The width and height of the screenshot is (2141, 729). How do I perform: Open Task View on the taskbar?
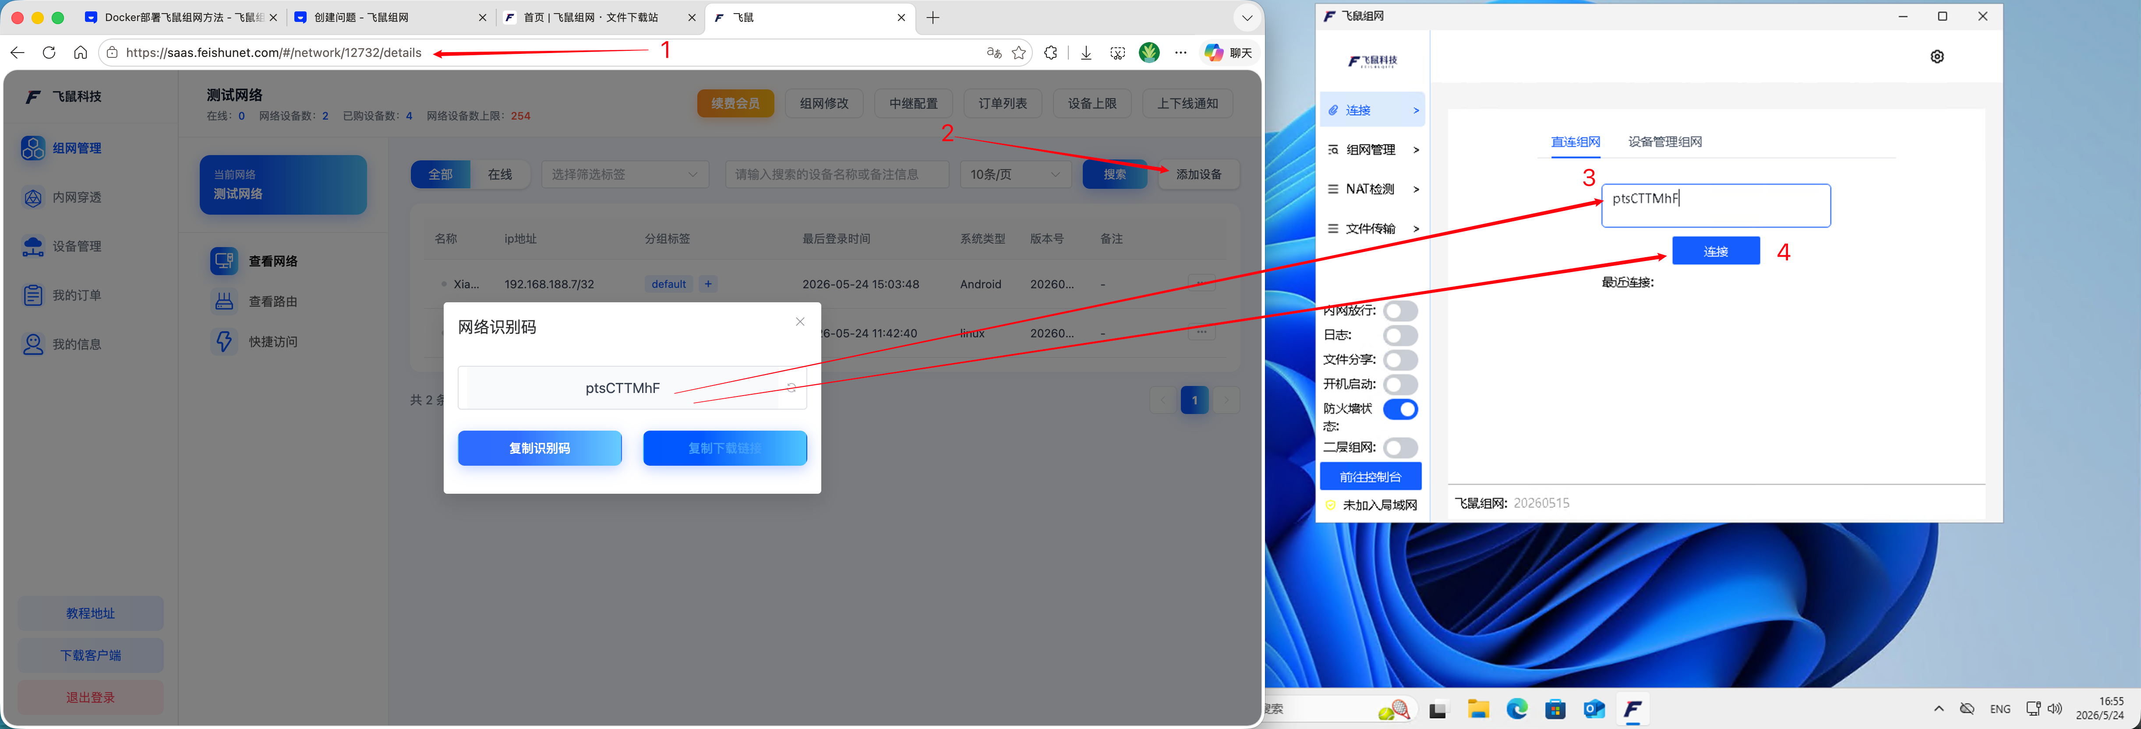pyautogui.click(x=1438, y=709)
